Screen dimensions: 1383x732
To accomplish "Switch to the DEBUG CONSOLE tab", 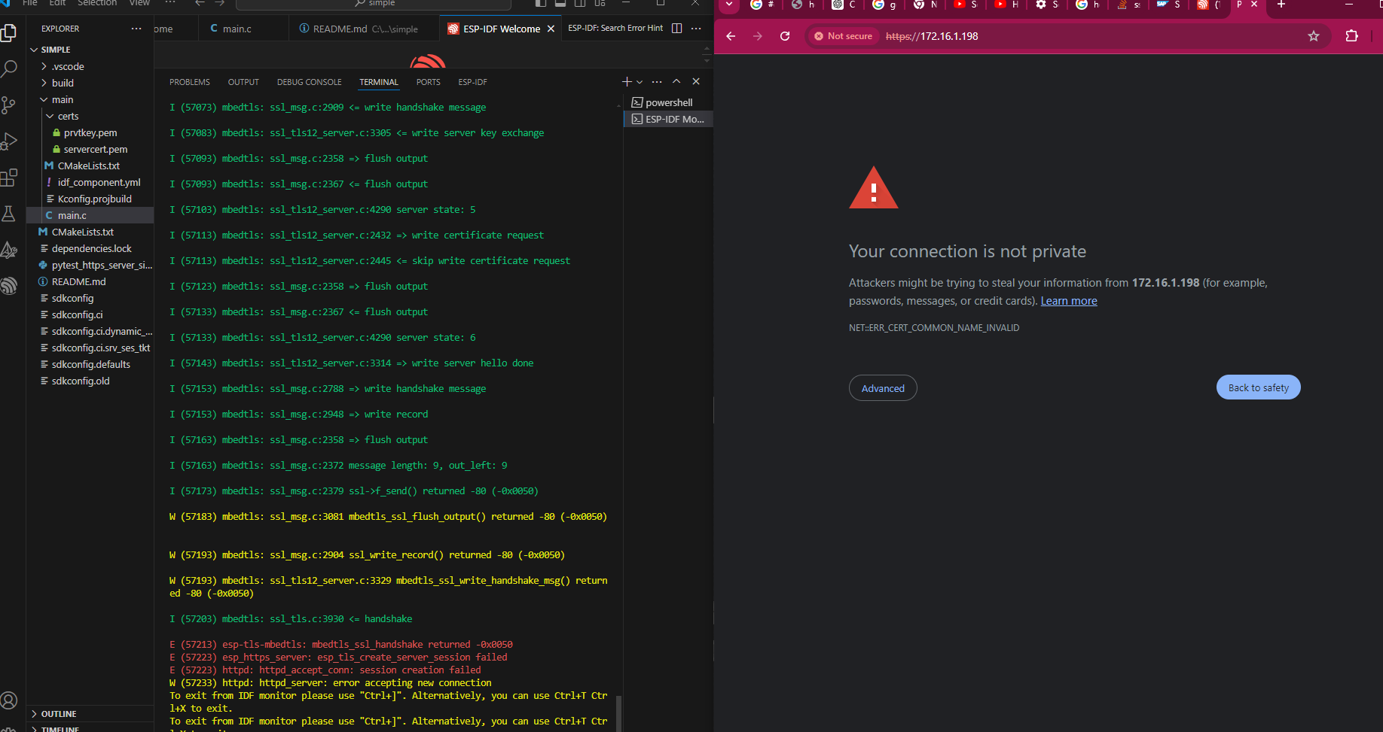I will pyautogui.click(x=309, y=82).
